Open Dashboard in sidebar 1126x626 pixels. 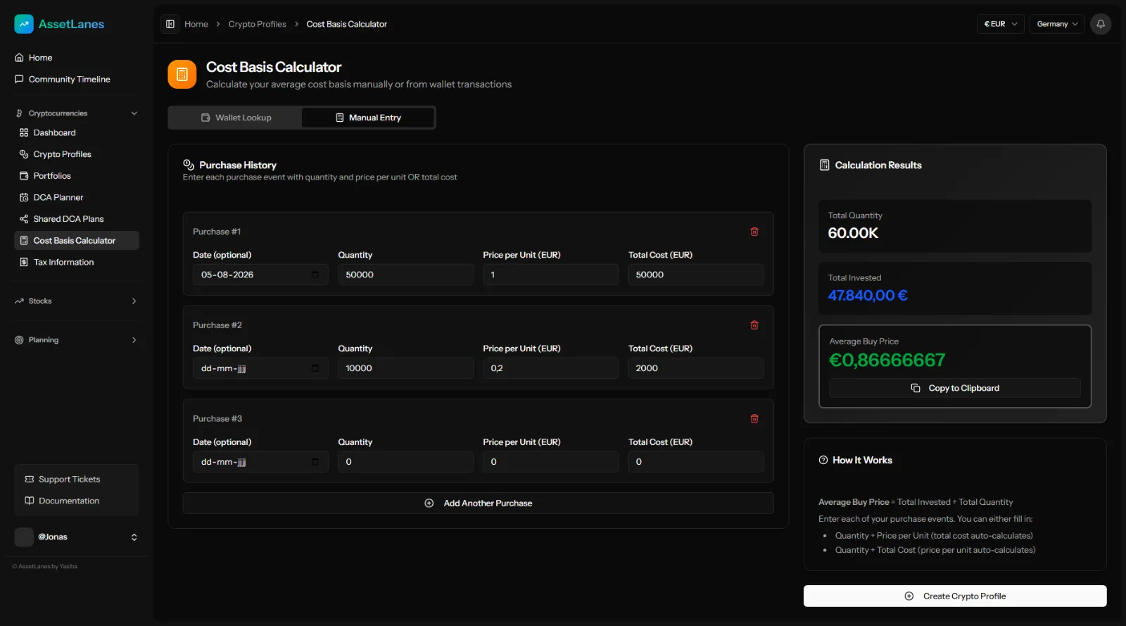[76, 132]
